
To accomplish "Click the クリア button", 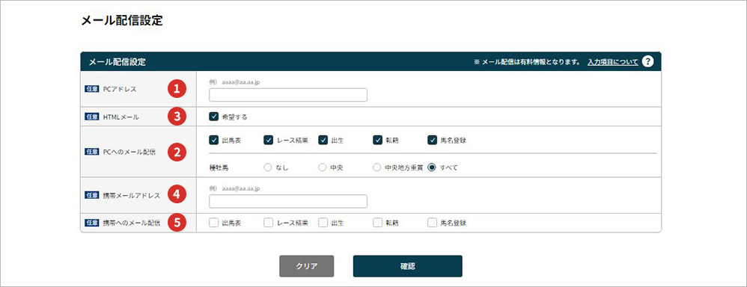I will tap(306, 266).
